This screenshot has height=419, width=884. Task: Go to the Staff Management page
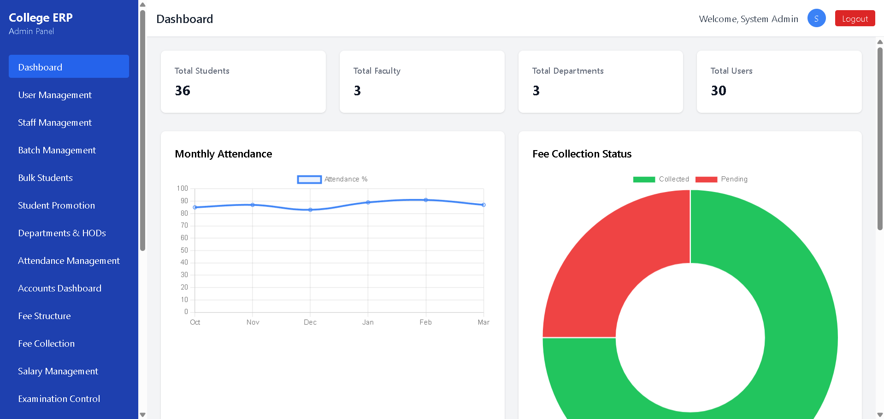(55, 122)
